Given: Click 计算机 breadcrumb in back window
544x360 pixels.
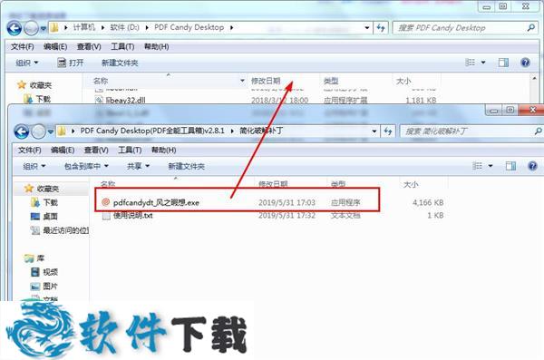Looking at the screenshot, I should pos(84,27).
